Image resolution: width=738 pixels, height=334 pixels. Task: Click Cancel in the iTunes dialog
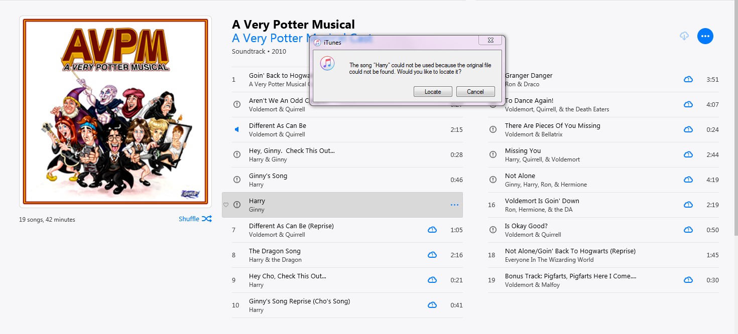[475, 92]
